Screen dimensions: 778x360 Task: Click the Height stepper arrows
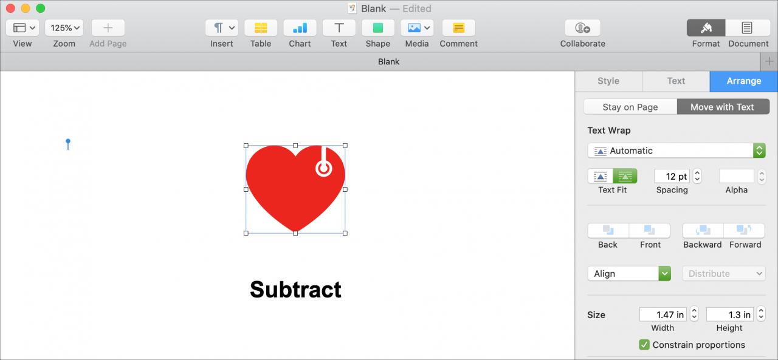761,314
